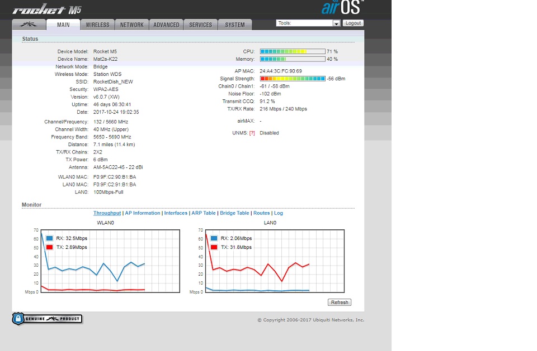Click the UNMS status Disabled
Screen dimensions: 537x351
269,133
